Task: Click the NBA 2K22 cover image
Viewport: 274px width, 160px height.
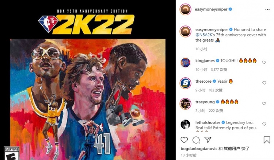Action: coord(88,80)
